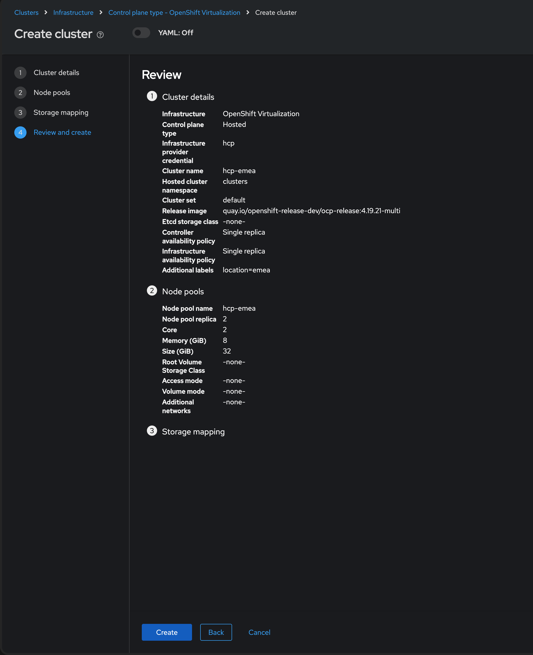
Task: Expand the Node pools review section
Action: point(183,292)
